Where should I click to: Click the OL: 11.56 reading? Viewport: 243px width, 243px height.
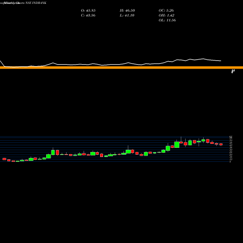167,20
